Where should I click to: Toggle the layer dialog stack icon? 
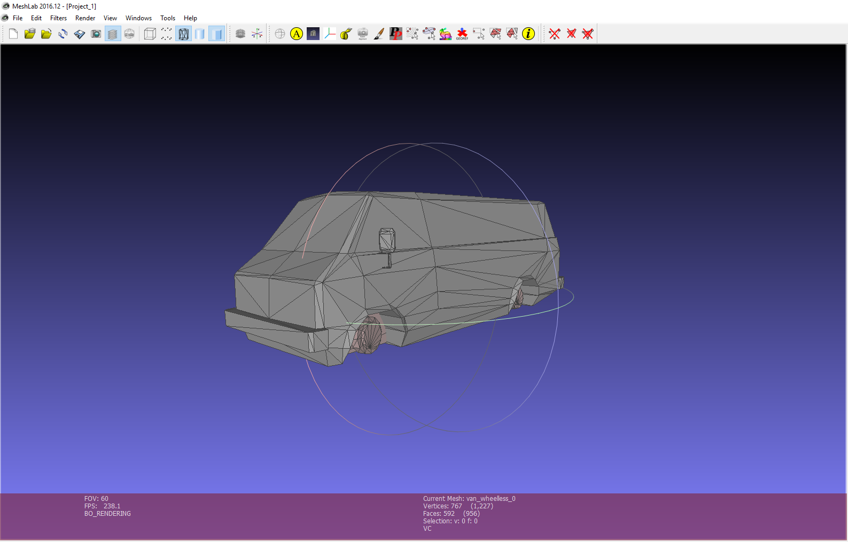click(113, 34)
